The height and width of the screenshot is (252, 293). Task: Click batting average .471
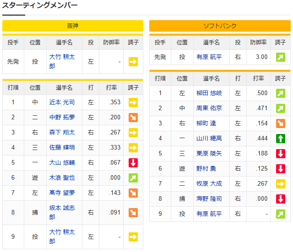(x=262, y=108)
